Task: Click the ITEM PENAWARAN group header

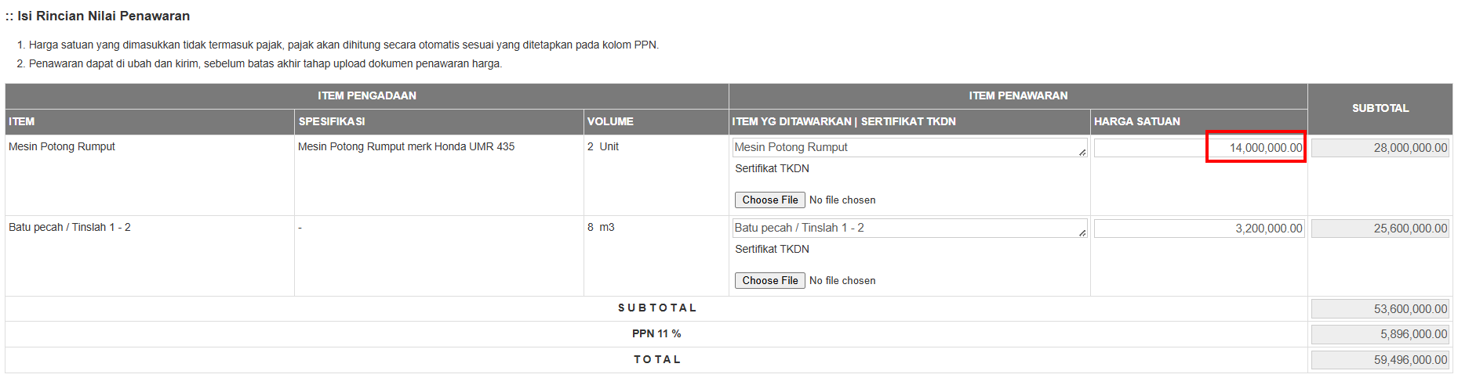Action: point(1018,95)
